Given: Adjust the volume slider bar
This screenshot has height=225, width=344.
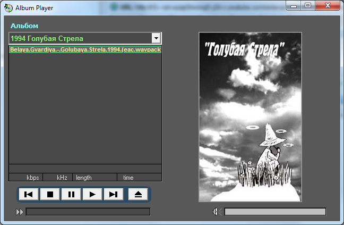Looking at the screenshot, I should pos(275,212).
